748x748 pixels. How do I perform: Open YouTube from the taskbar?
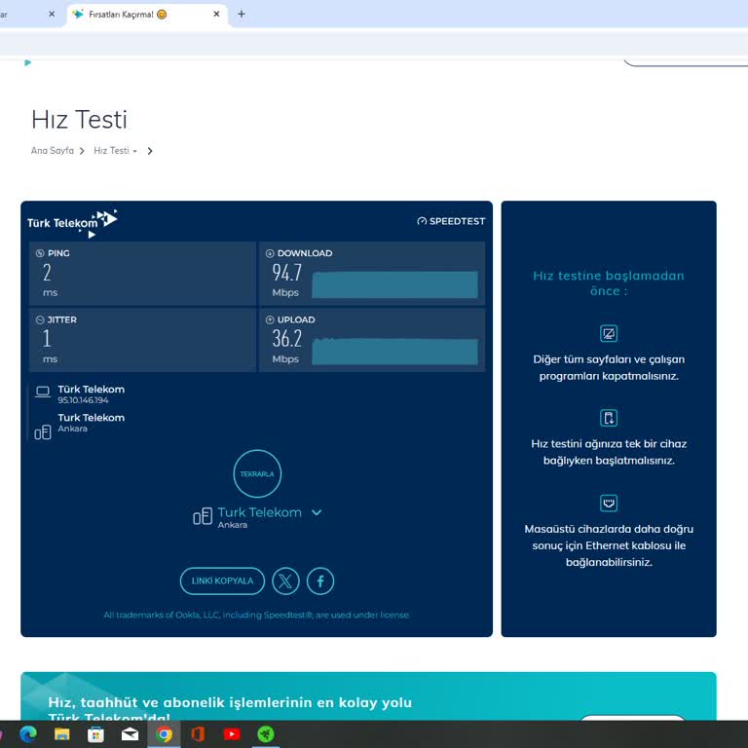(232, 734)
